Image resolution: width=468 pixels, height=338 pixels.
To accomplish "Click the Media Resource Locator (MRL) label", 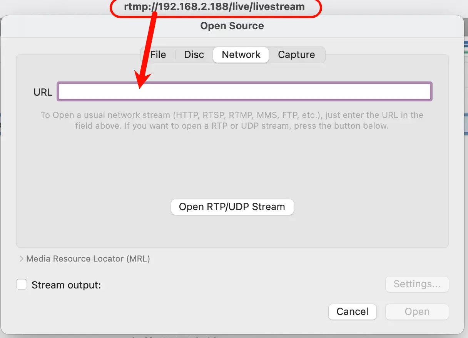I will pos(88,259).
